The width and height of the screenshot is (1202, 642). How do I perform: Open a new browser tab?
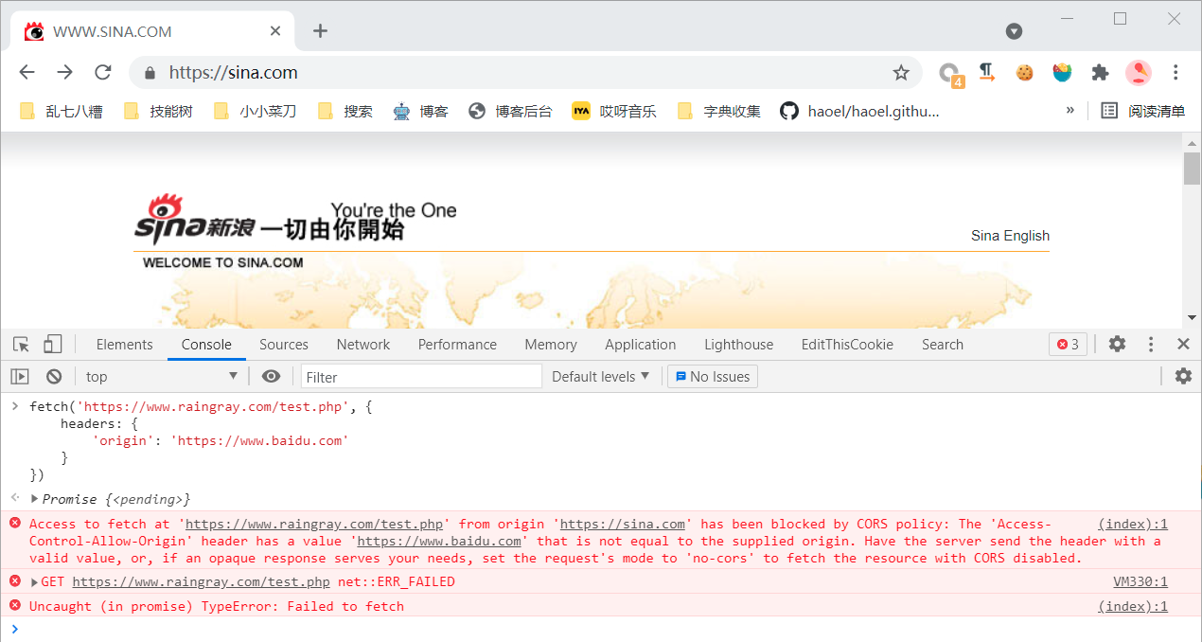click(x=320, y=31)
